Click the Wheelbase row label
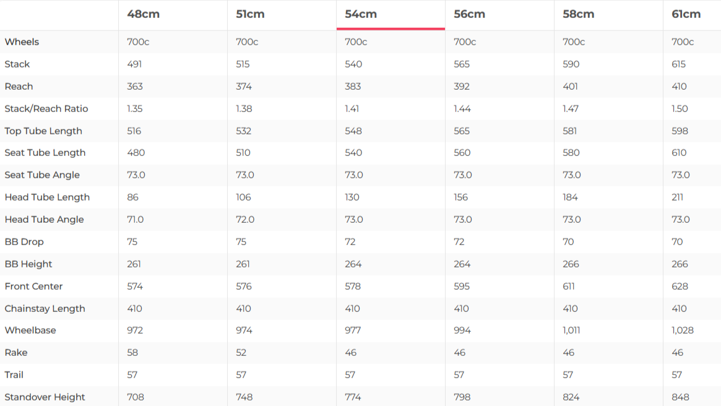 (30, 330)
